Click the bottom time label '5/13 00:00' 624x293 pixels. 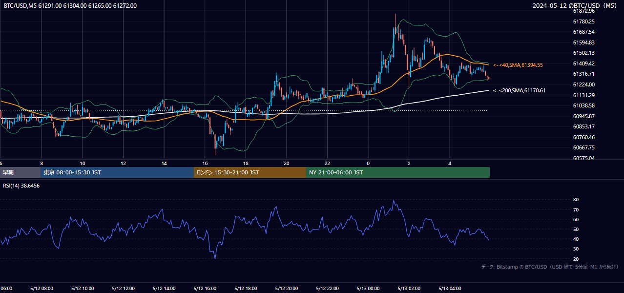[x=368, y=289]
